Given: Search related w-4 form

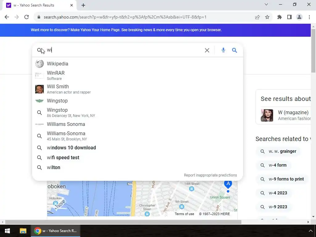Looking at the screenshot, I should (273, 165).
